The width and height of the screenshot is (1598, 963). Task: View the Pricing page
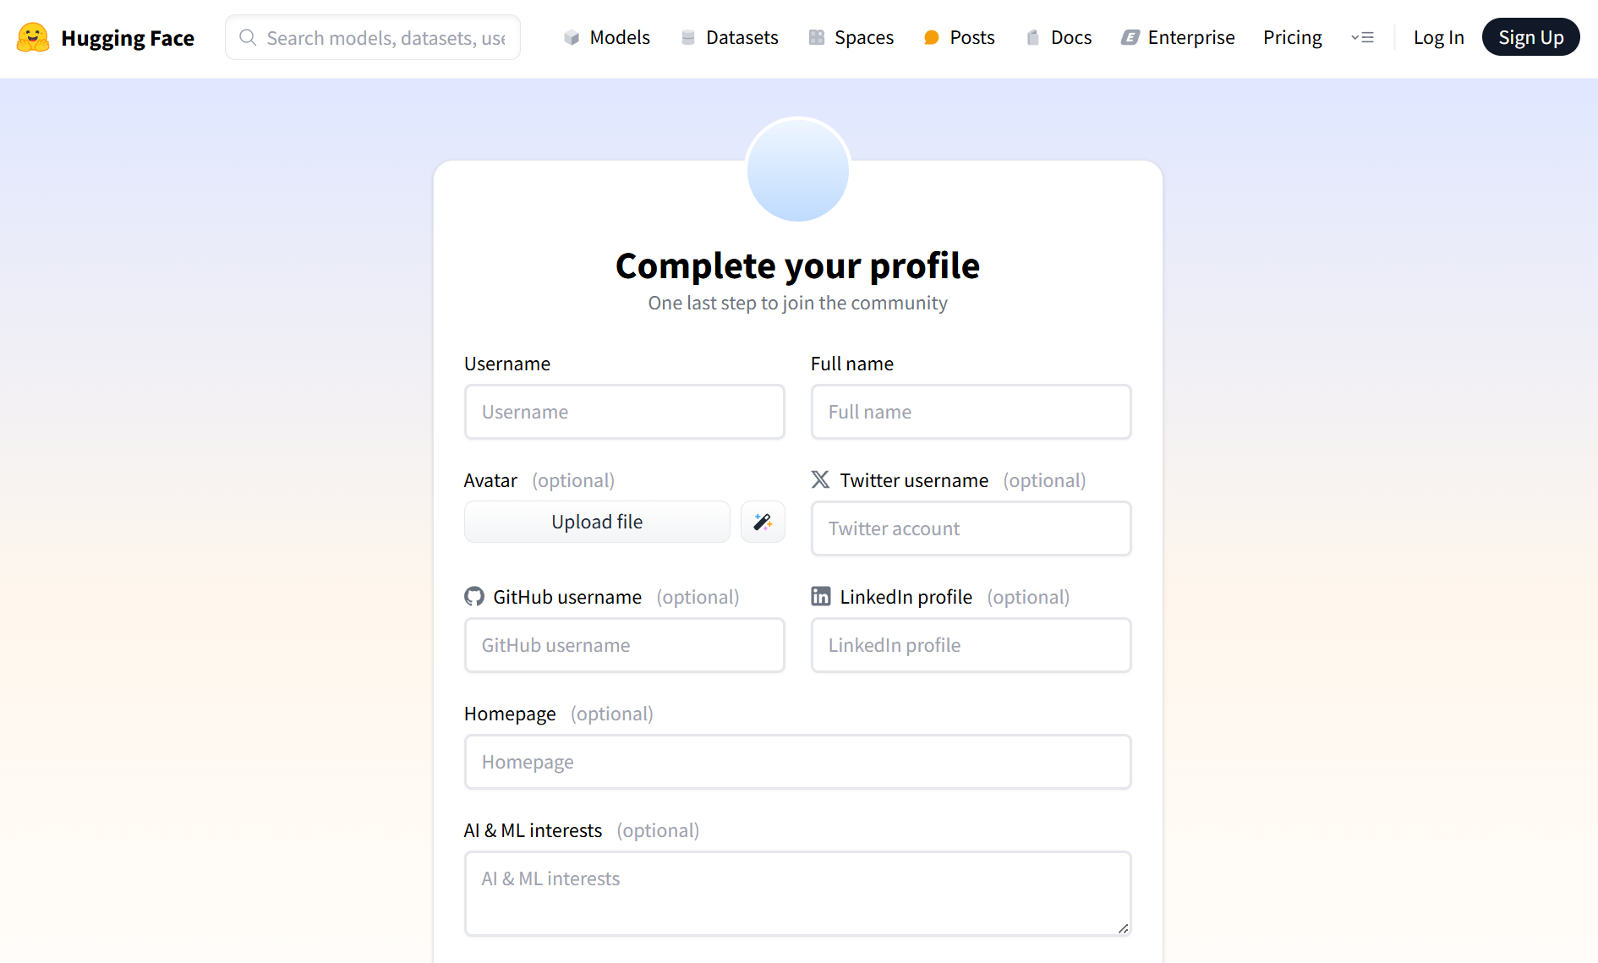pyautogui.click(x=1292, y=38)
